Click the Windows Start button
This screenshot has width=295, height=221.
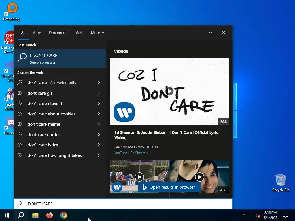point(7,215)
